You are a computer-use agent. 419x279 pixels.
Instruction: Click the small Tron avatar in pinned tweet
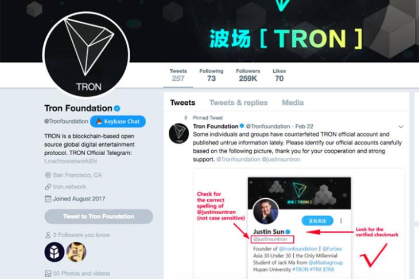coord(179,133)
